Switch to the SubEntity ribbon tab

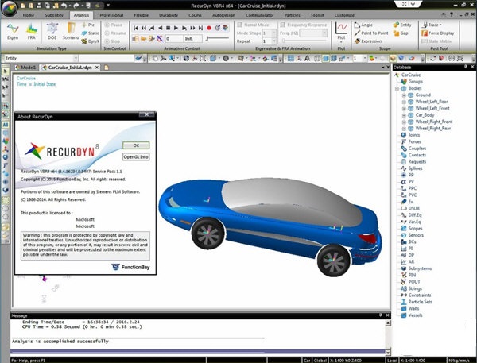(54, 15)
